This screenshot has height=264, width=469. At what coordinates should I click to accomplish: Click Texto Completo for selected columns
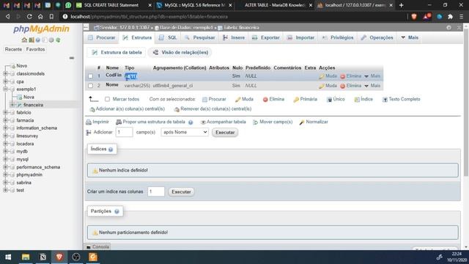click(401, 99)
